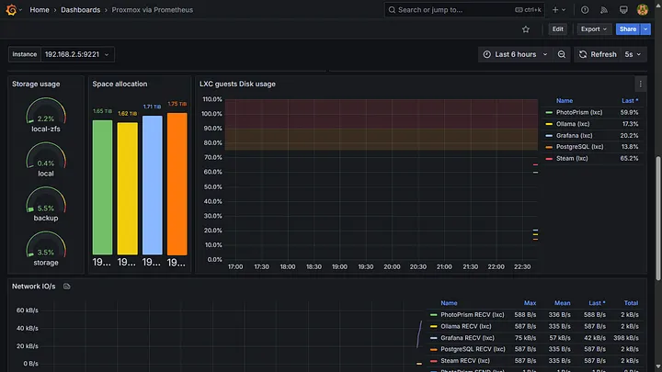This screenshot has width=662, height=372.
Task: Click the green 1.65 TiB bar
Action: pyautogui.click(x=102, y=187)
